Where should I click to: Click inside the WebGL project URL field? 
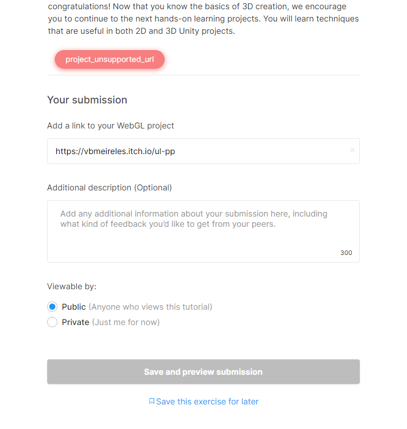200,151
